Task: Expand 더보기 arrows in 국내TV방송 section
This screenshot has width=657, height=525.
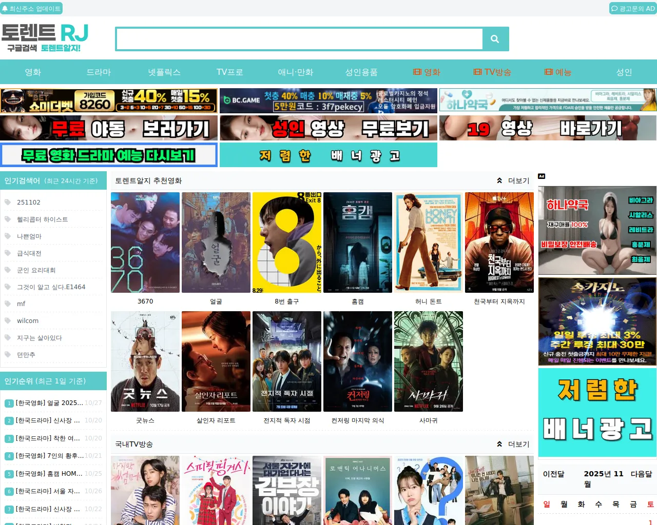Action: (499, 444)
